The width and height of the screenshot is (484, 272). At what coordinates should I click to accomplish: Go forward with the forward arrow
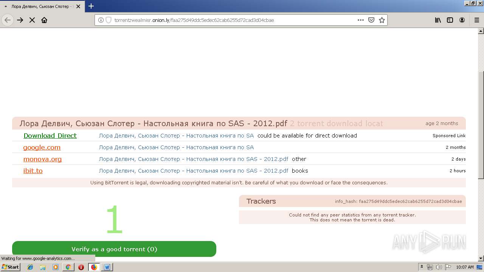coord(20,20)
